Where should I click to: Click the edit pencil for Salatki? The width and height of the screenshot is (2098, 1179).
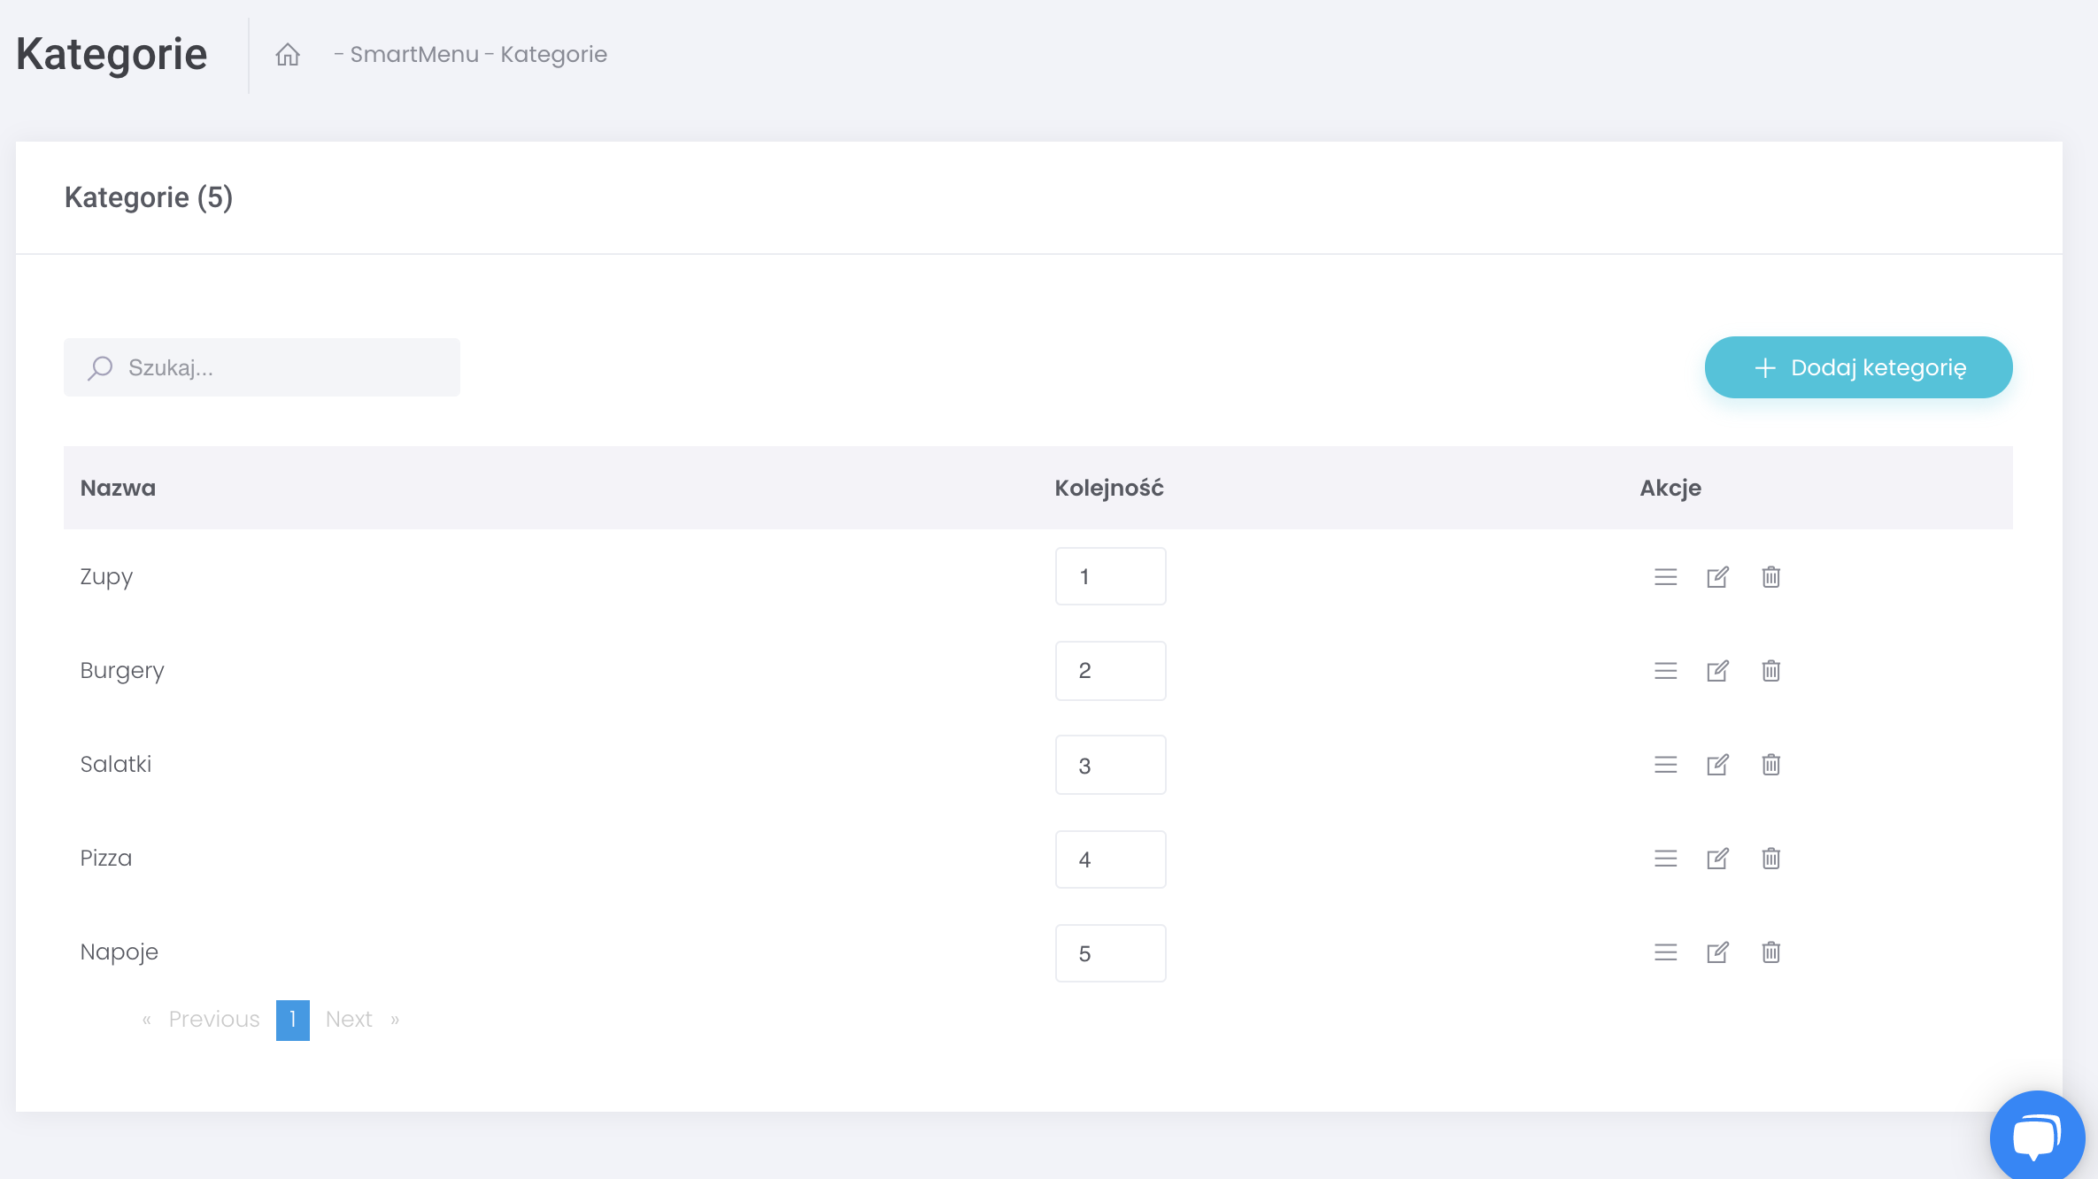coord(1717,765)
